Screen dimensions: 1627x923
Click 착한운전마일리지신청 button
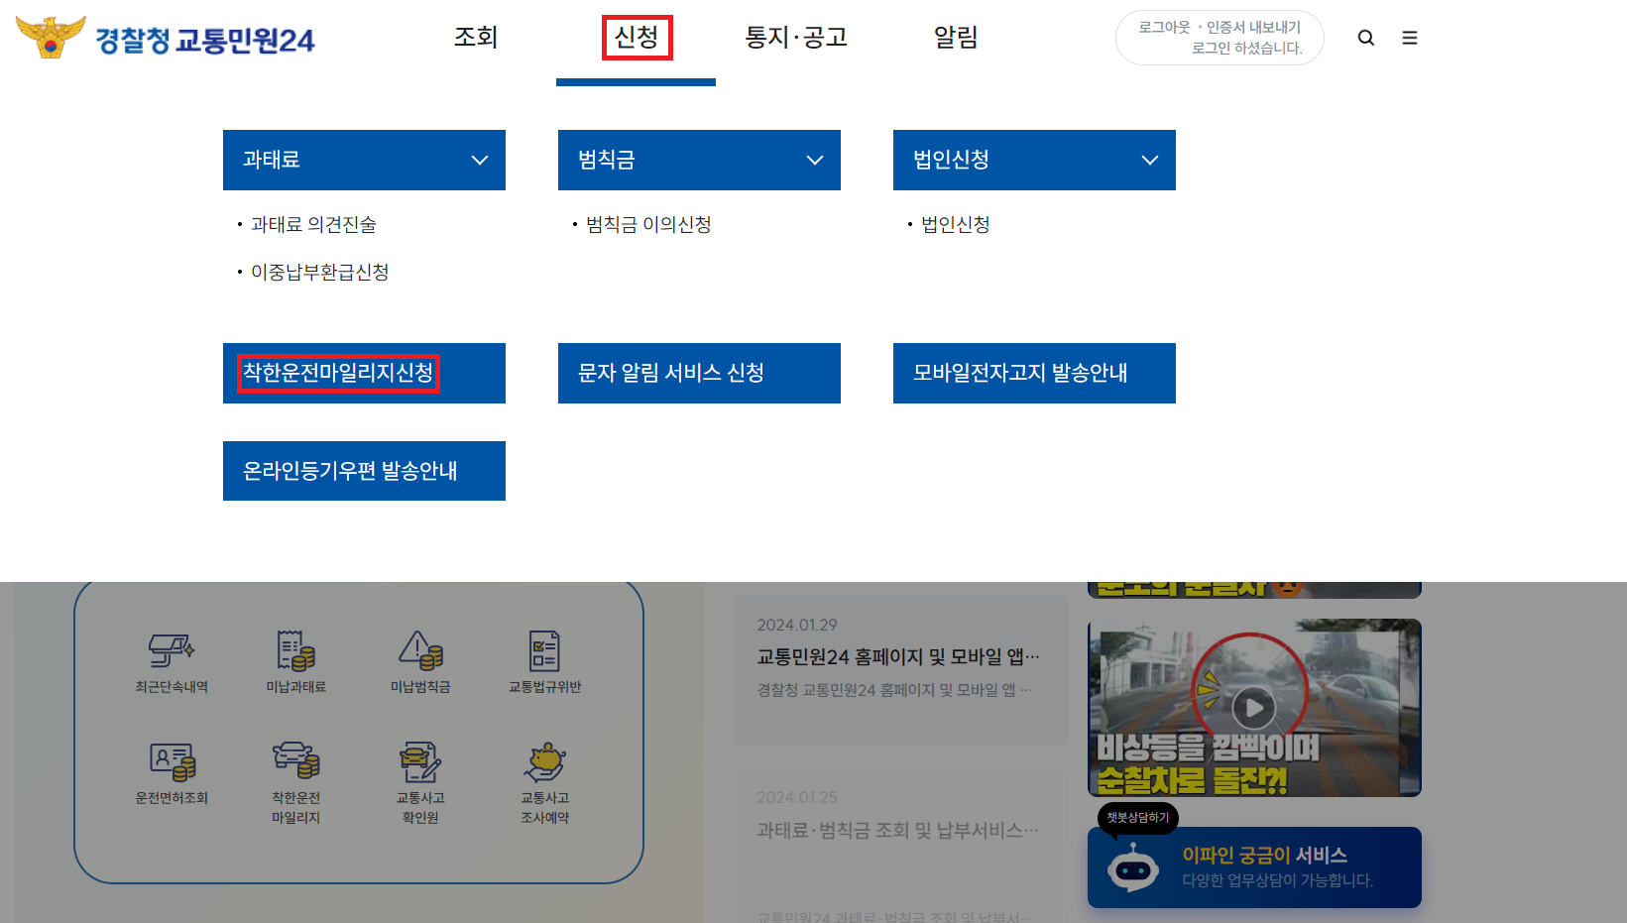(364, 373)
